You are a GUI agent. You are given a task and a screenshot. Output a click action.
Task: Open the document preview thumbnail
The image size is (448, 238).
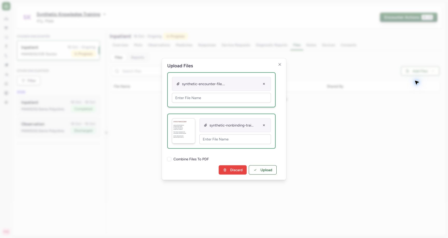pos(184,131)
